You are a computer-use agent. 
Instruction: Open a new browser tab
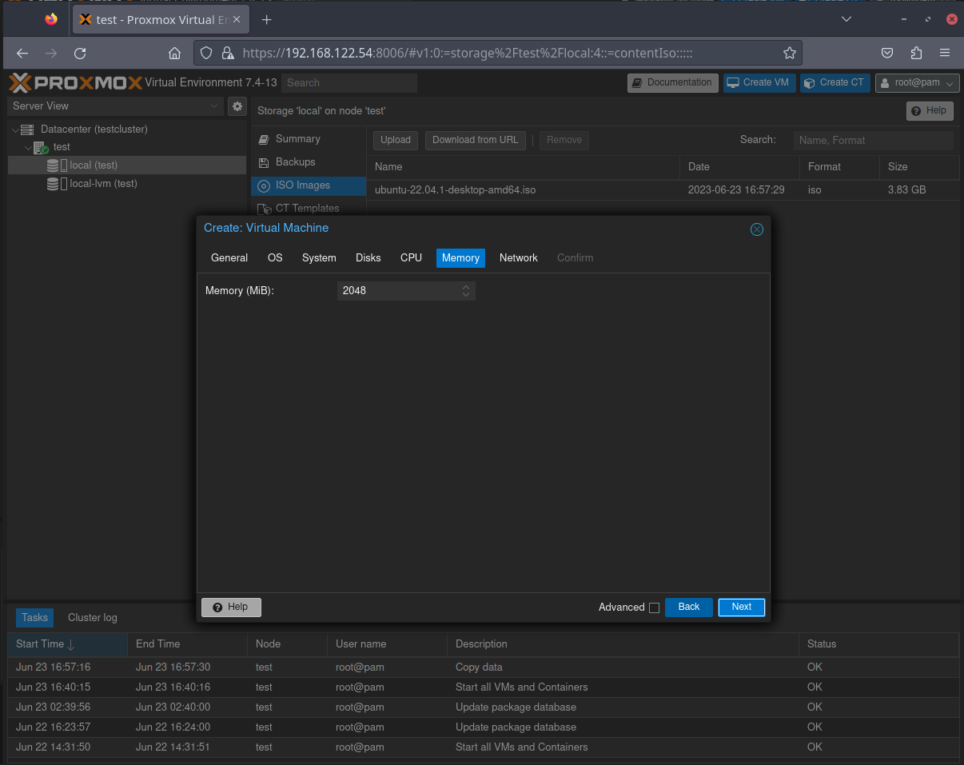pyautogui.click(x=267, y=19)
